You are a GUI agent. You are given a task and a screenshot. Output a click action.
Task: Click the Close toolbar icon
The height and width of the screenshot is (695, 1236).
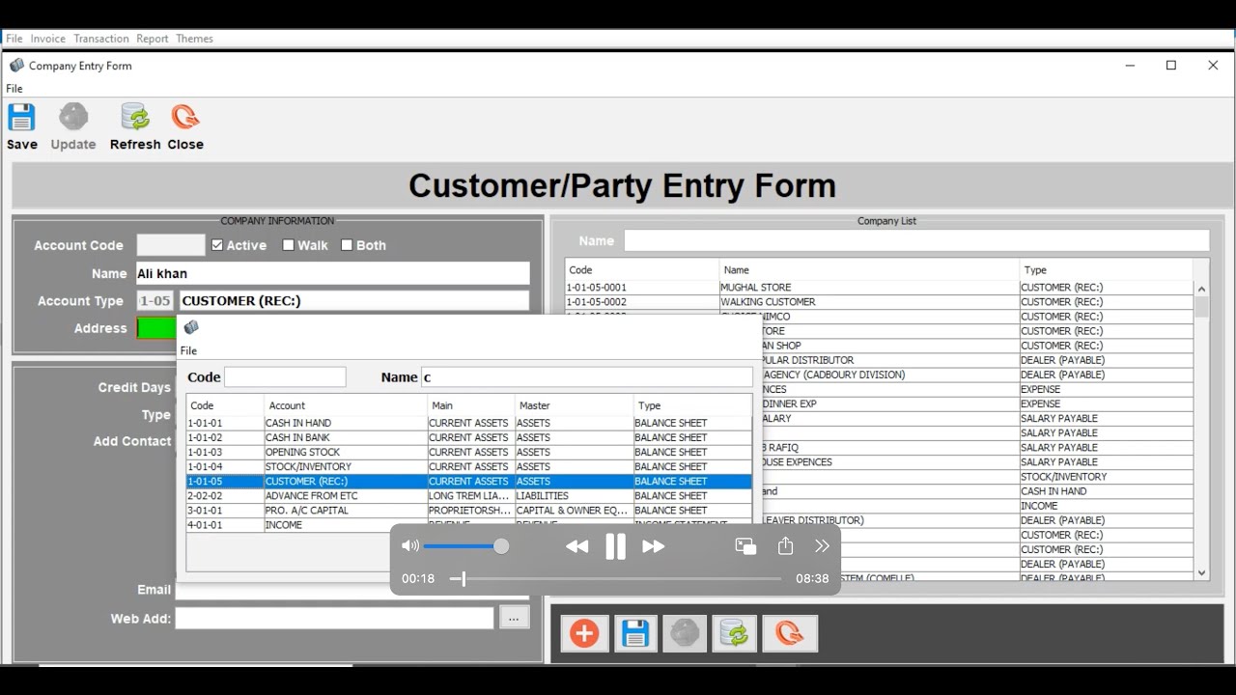pos(185,118)
